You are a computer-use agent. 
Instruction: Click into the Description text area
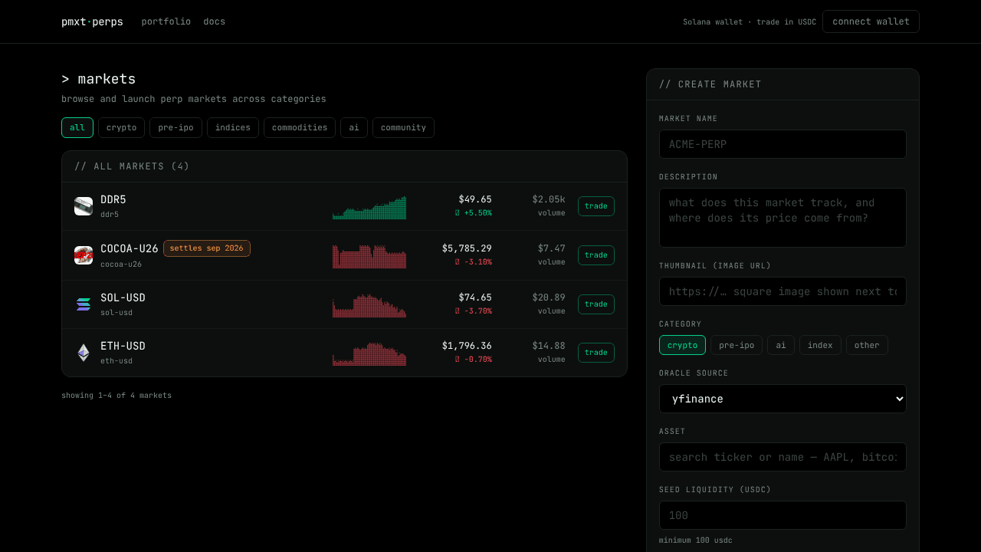pos(783,218)
